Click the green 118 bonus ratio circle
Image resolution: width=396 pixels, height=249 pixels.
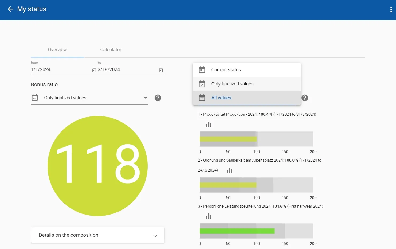[97, 166]
